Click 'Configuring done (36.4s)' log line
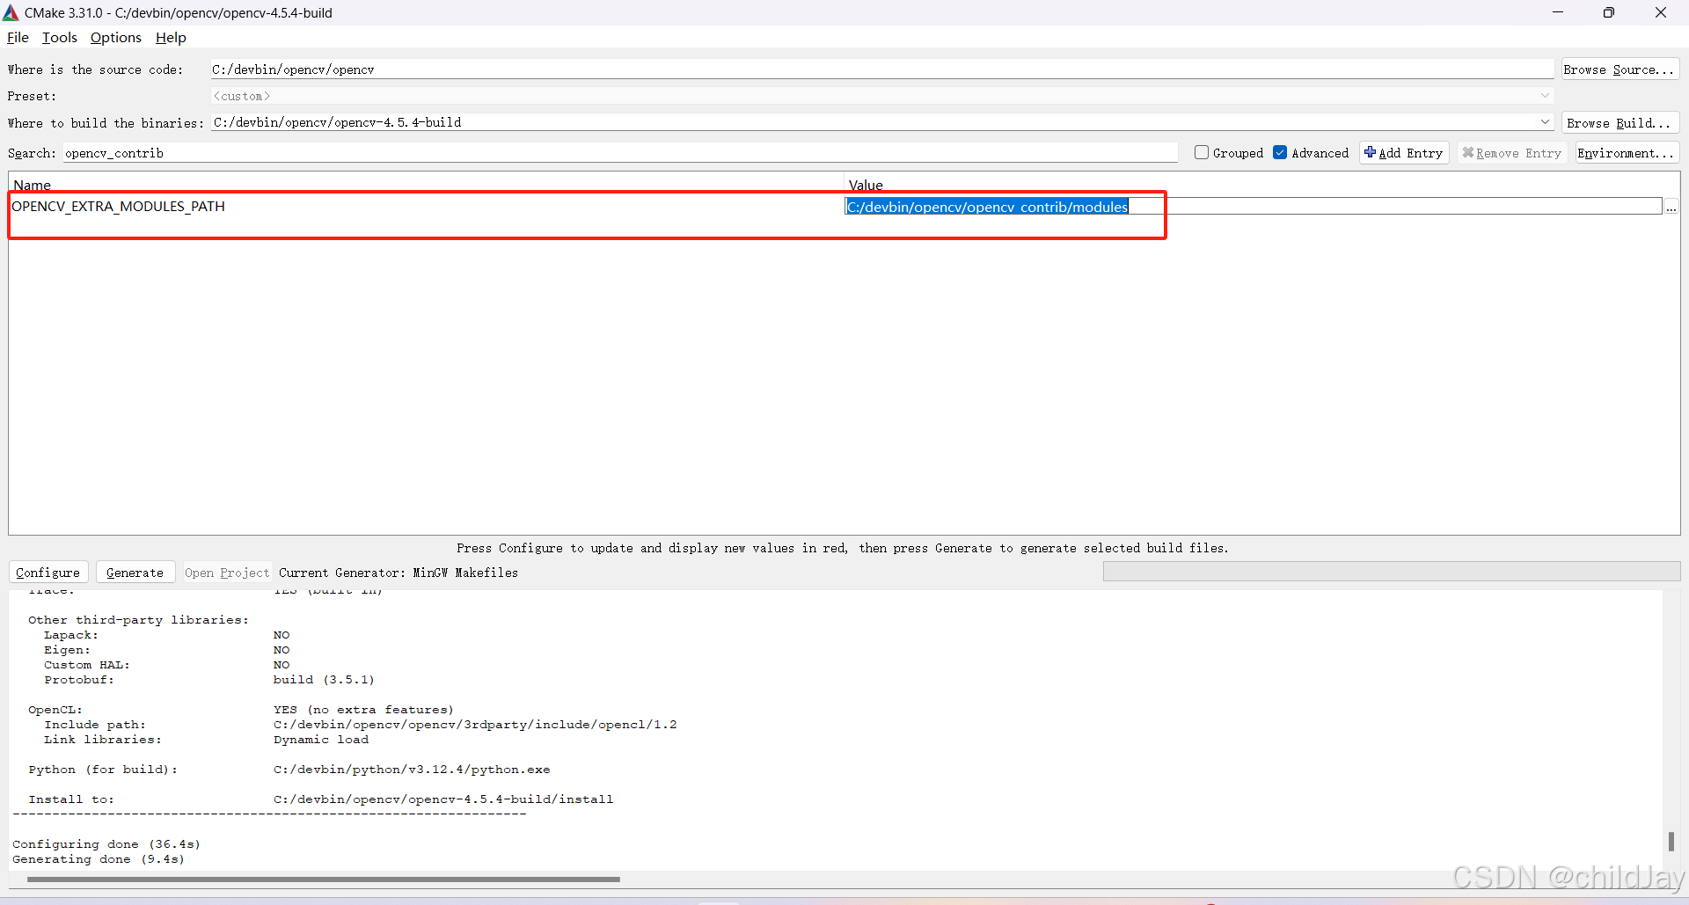The image size is (1689, 905). [x=106, y=844]
